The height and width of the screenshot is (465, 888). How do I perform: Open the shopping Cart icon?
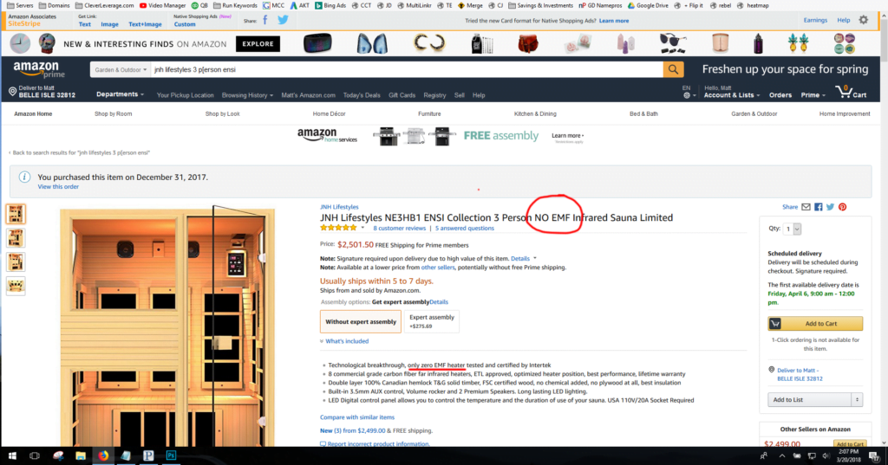click(x=852, y=92)
